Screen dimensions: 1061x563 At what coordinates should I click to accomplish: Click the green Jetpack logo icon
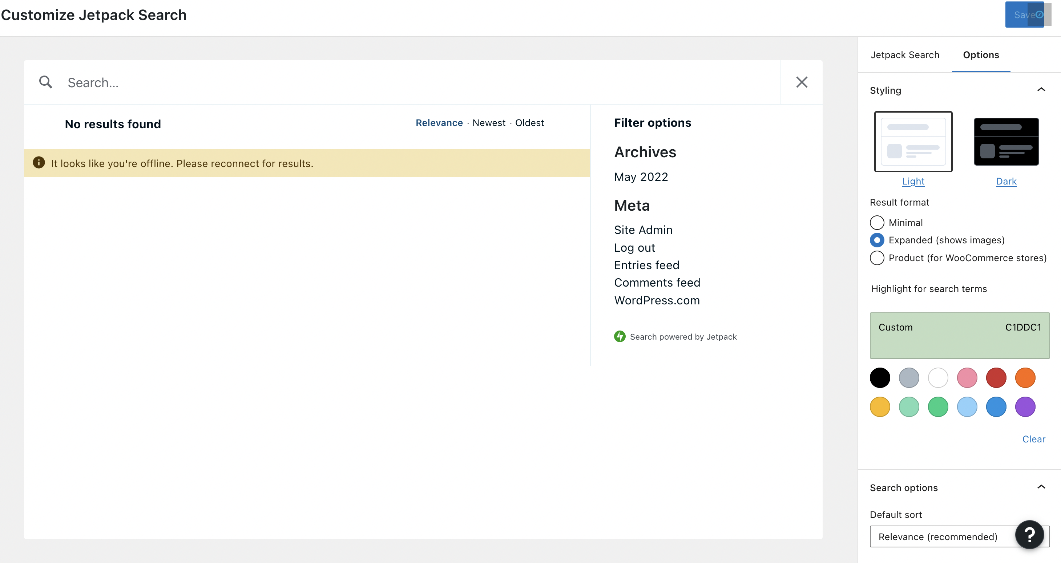click(620, 336)
